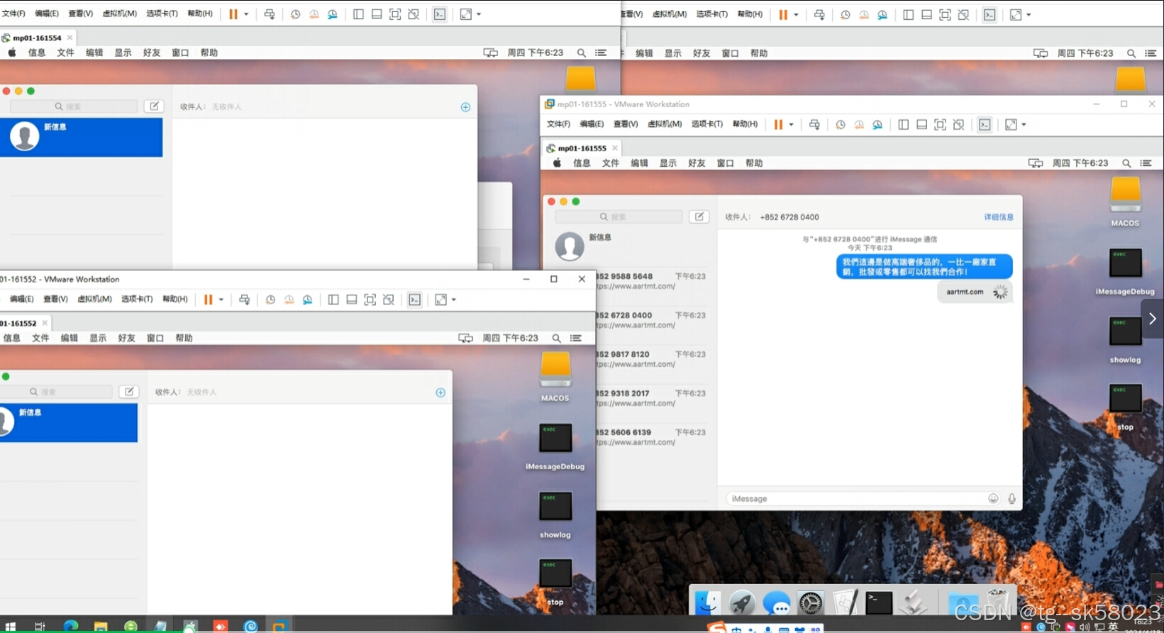Click compose message icon in mp01-161555 Messages
This screenshot has width=1164, height=633.
tap(699, 216)
